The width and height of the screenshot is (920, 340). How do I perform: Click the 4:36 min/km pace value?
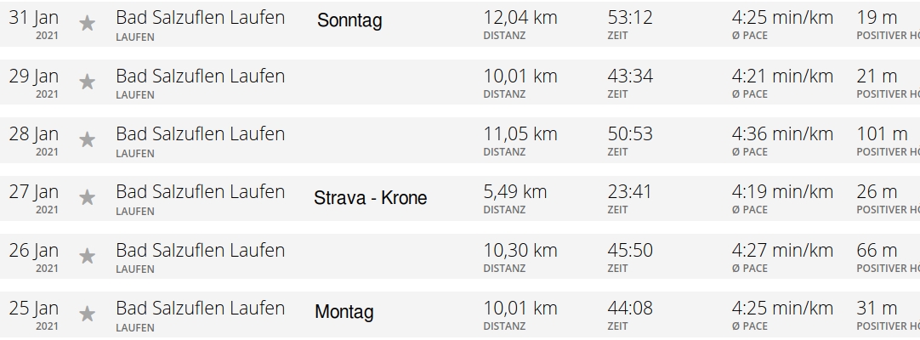(782, 133)
